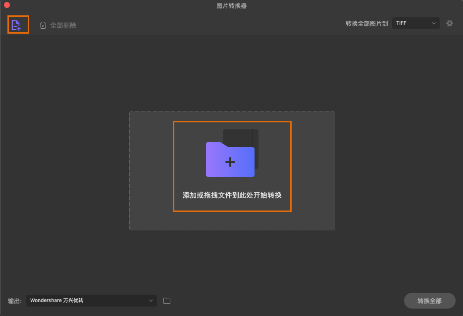Screen dimensions: 463x316
Task: Click the trash icon beside 全部删除
Action: (x=43, y=25)
